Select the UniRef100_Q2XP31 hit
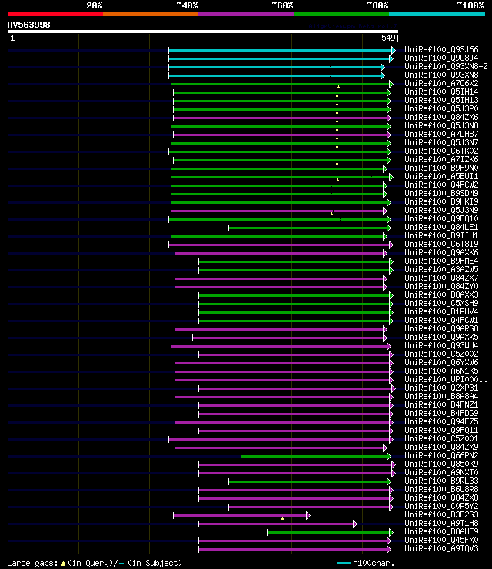This screenshot has height=569, width=492. (x=441, y=388)
